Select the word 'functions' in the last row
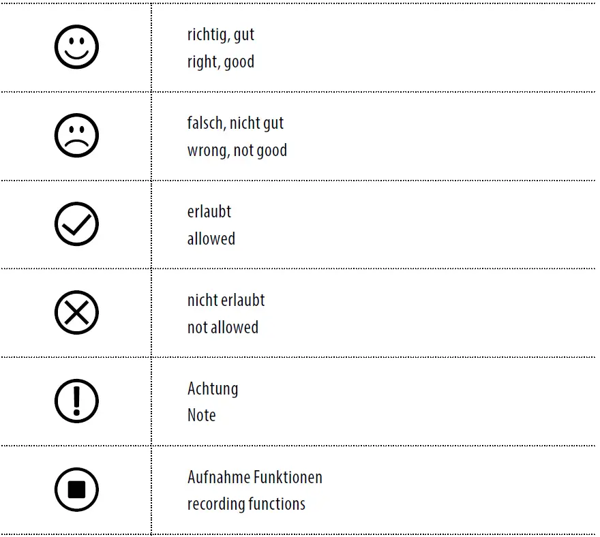600x537 pixels. (x=278, y=504)
